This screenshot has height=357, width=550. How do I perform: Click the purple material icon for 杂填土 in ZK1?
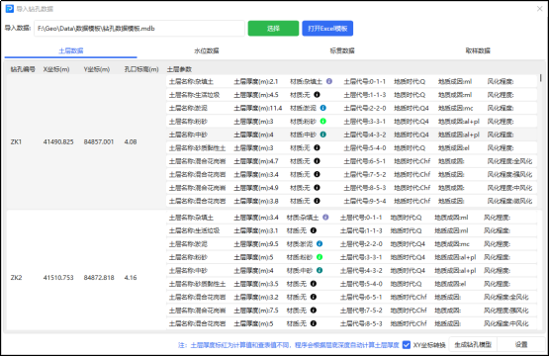(329, 81)
